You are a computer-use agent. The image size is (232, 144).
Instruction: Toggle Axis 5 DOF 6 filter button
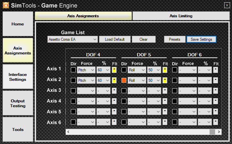click(x=215, y=111)
